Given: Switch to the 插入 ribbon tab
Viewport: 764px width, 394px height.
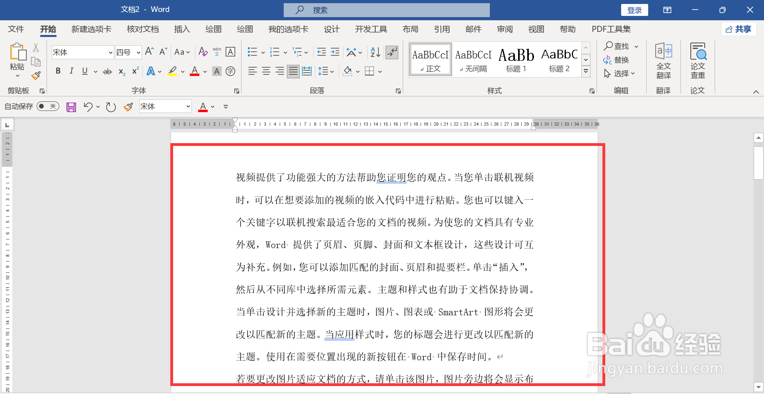Looking at the screenshot, I should coord(182,29).
